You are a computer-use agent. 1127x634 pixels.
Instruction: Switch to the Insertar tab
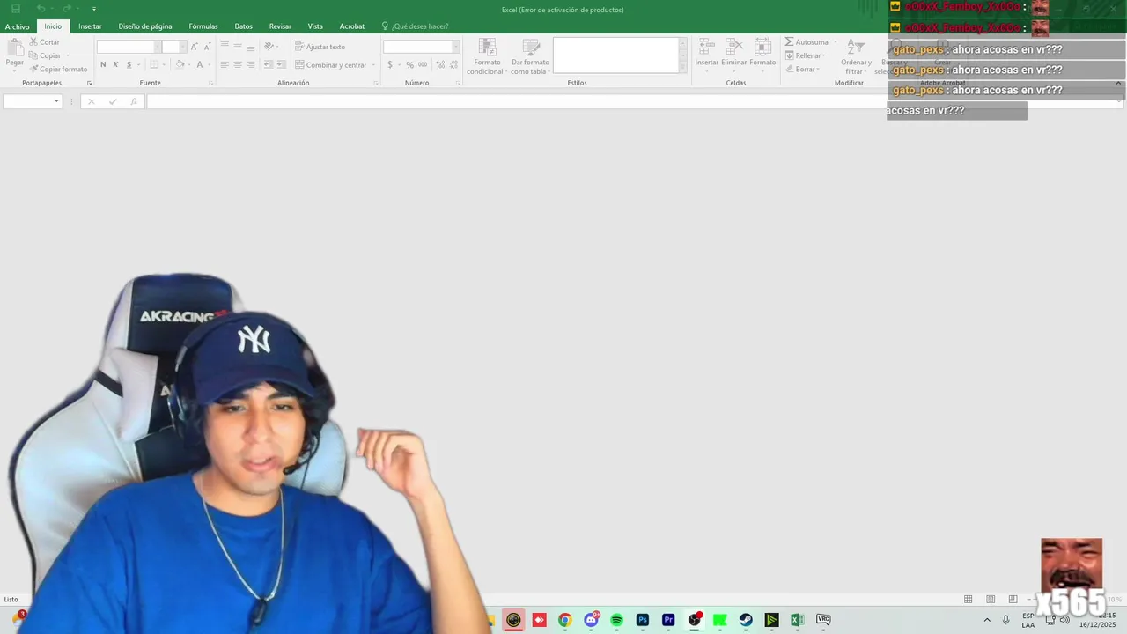click(90, 26)
